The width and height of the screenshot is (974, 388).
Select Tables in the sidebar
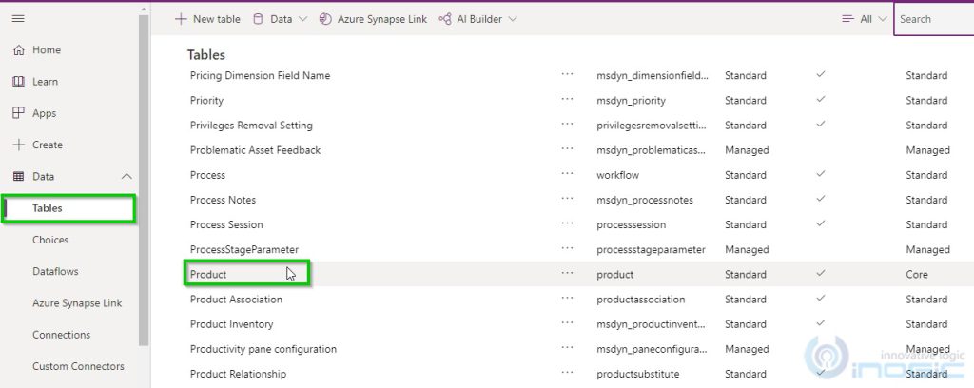(x=48, y=208)
